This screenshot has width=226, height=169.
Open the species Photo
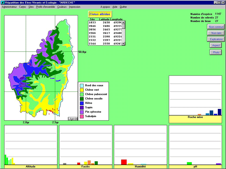pos(216,52)
